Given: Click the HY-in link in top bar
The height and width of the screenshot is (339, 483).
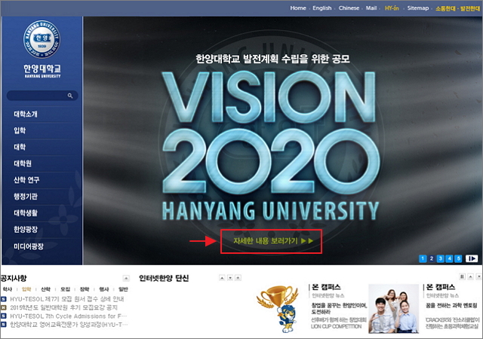Looking at the screenshot, I should click(x=392, y=8).
